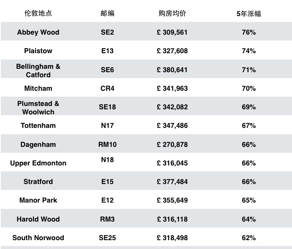This screenshot has height=249, width=292.
Task: Select Dagenham price £ 270,878
Action: (x=172, y=144)
